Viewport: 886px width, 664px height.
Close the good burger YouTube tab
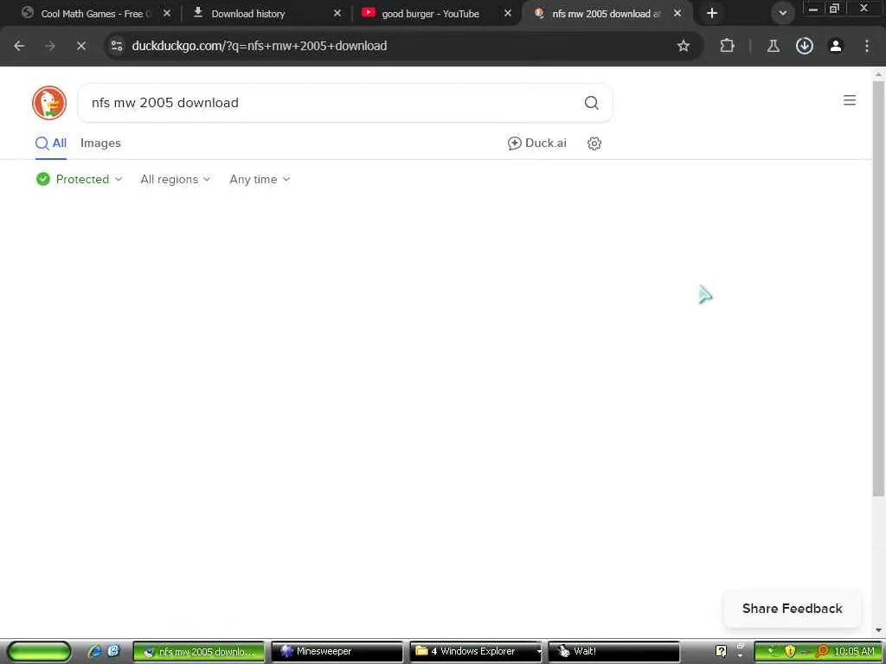click(508, 14)
